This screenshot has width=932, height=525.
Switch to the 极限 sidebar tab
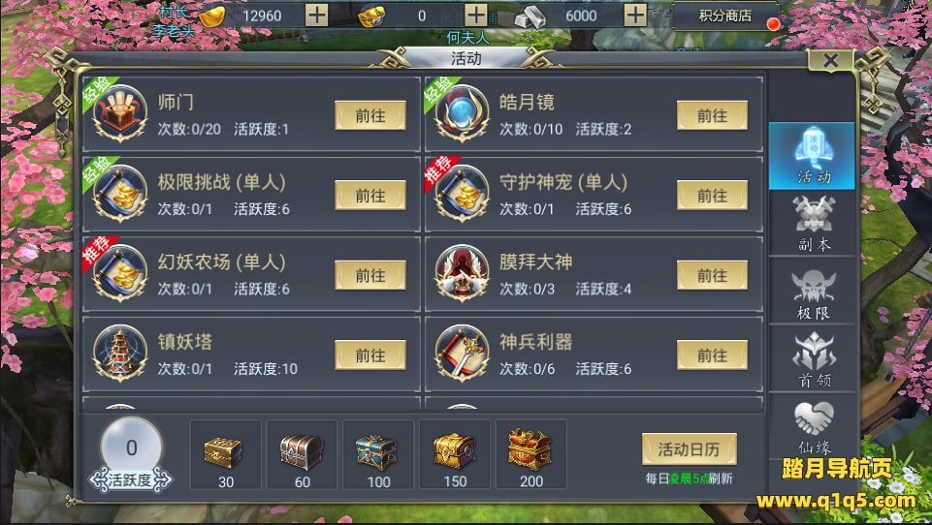(813, 293)
